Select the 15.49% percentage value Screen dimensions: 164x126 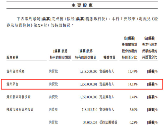(132, 71)
